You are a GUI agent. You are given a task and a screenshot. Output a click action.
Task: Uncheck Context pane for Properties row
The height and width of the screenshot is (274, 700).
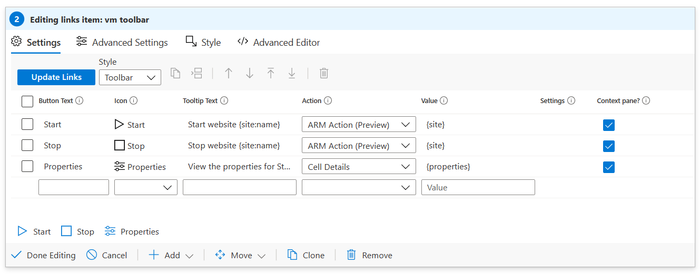[x=609, y=167]
